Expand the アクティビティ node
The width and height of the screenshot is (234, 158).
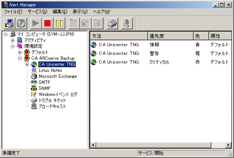(x=13, y=41)
